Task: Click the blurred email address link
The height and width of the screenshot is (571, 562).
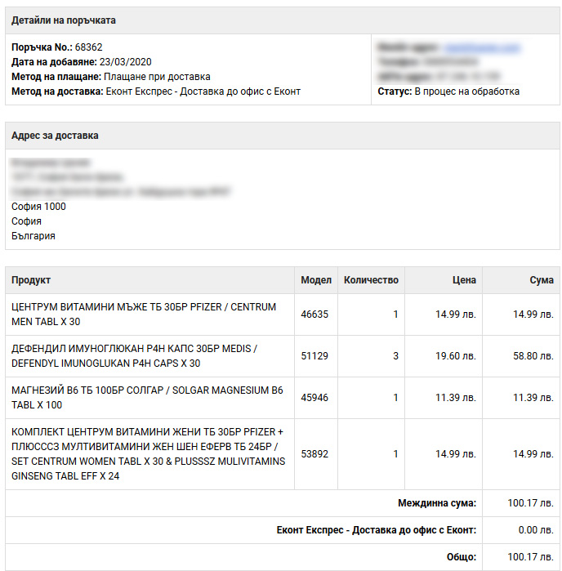Action: pos(482,47)
